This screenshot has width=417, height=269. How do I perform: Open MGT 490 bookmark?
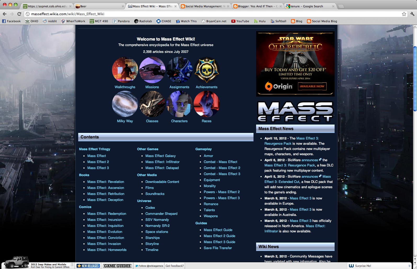[99, 21]
